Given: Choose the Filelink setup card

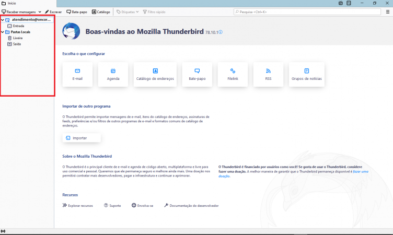Looking at the screenshot, I should [x=233, y=74].
